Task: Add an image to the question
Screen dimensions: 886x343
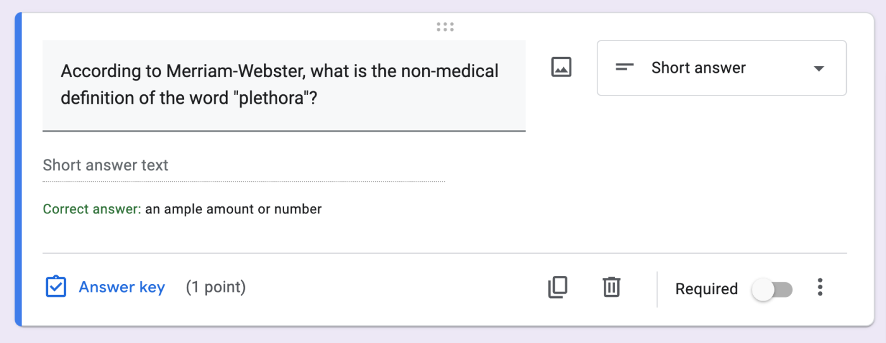Action: pyautogui.click(x=561, y=67)
